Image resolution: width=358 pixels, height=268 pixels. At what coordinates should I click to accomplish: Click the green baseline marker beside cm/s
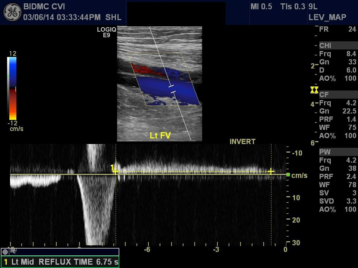[288, 175]
